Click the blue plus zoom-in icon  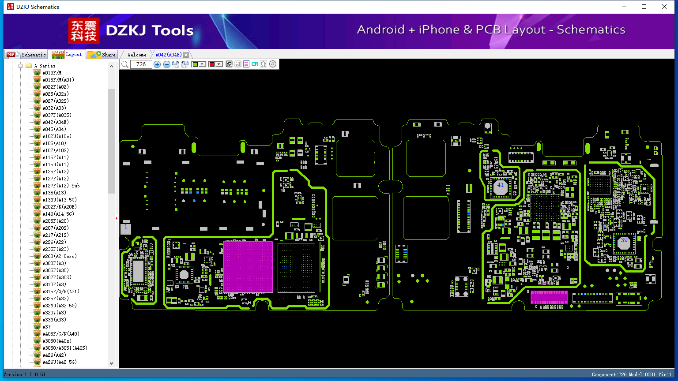[x=157, y=64]
